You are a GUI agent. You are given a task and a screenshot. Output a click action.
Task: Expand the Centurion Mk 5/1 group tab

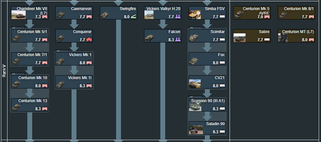click(x=14, y=28)
